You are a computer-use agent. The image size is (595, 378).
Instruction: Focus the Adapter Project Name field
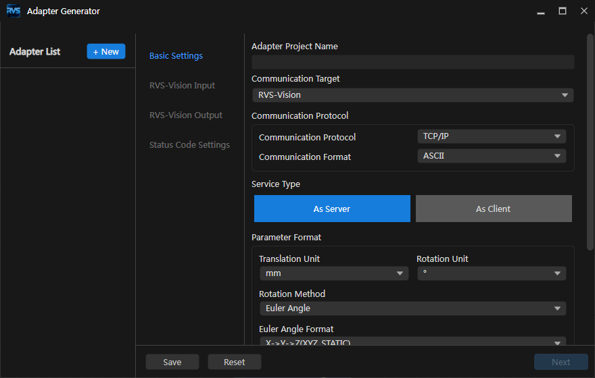413,62
